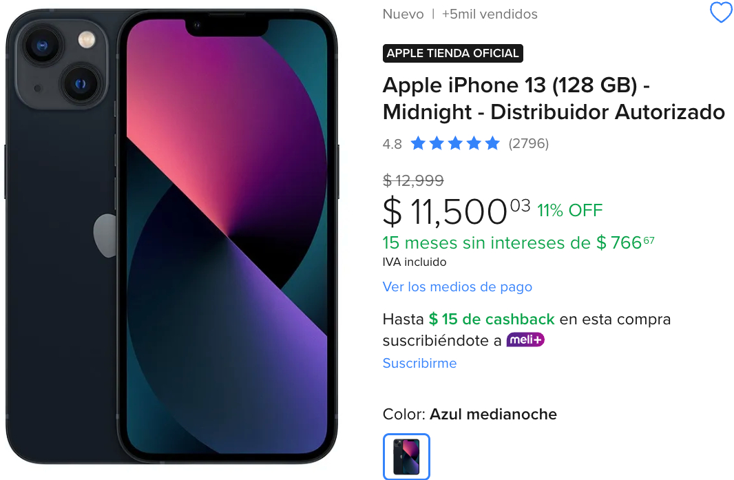Viewport: 734px width, 480px height.
Task: Click the first blue rating star
Action: point(417,143)
